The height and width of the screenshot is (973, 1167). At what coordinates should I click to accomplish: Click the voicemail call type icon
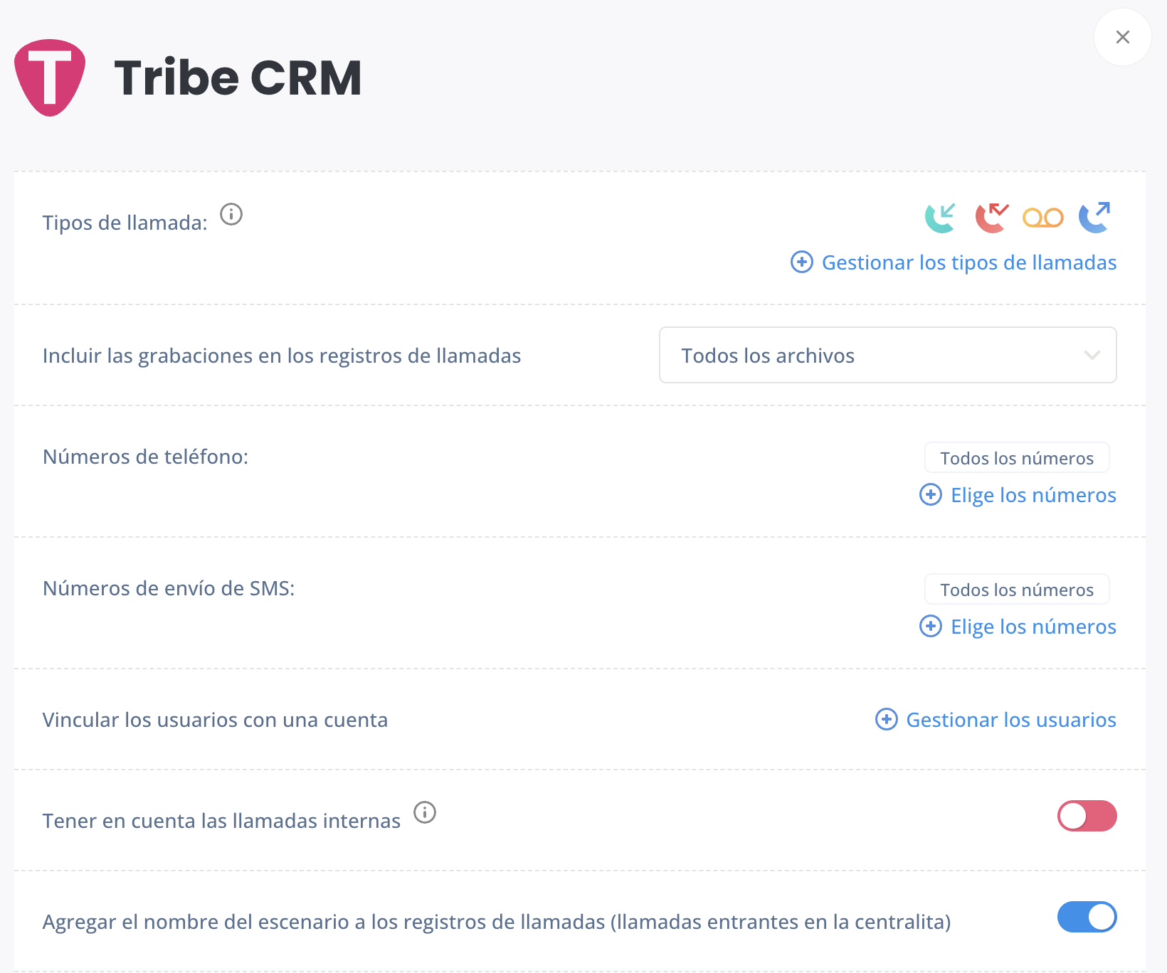[1043, 218]
